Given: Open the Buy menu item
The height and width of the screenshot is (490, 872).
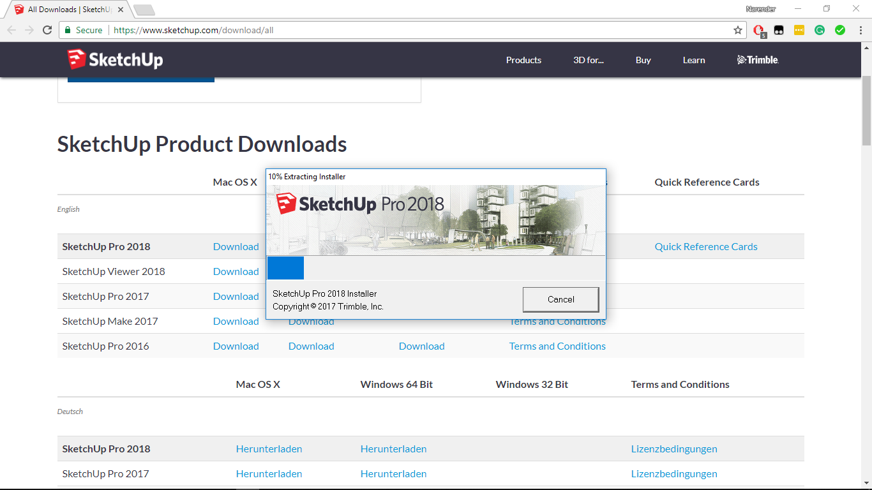Looking at the screenshot, I should 643,60.
